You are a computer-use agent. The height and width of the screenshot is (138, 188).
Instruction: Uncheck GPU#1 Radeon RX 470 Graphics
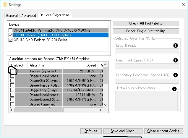[x=11, y=35]
